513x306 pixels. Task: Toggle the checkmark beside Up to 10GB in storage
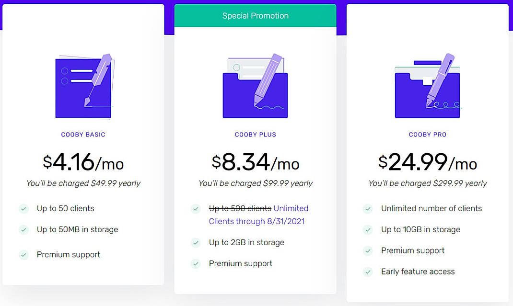(x=368, y=230)
